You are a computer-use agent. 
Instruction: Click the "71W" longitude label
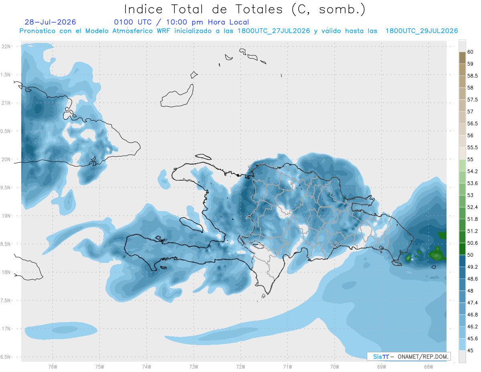tap(287, 367)
